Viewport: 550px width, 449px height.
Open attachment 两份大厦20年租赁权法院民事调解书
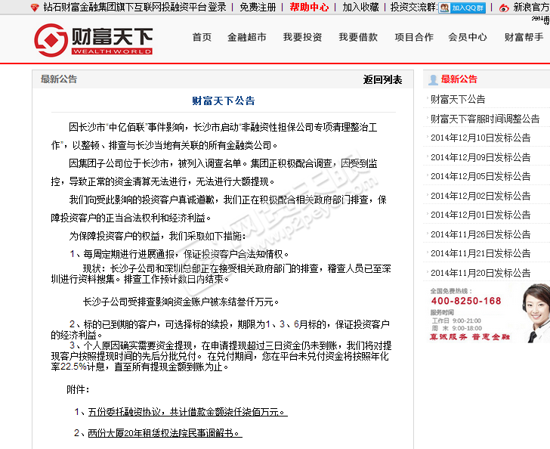[x=165, y=433]
